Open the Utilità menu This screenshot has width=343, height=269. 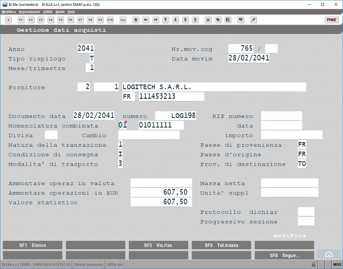48,12
